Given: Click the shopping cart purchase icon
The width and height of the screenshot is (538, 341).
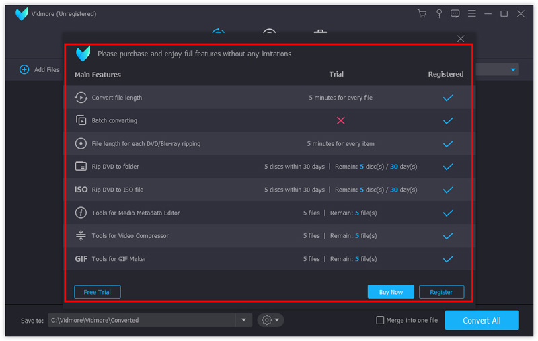Looking at the screenshot, I should coord(422,13).
